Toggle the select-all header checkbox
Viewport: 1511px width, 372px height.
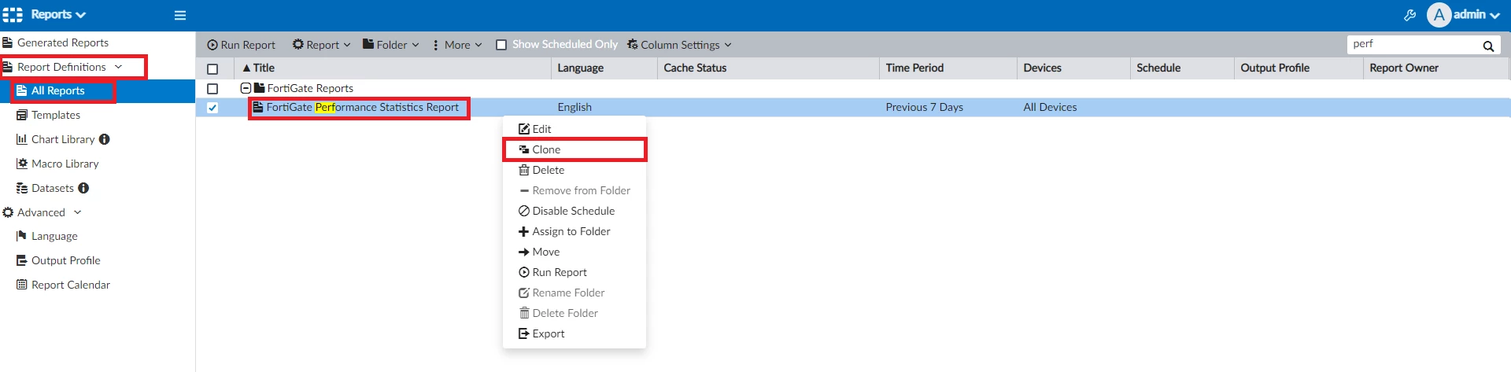tap(212, 68)
